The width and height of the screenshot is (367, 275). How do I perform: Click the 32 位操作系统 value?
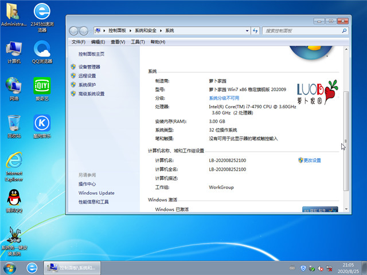pos(223,130)
